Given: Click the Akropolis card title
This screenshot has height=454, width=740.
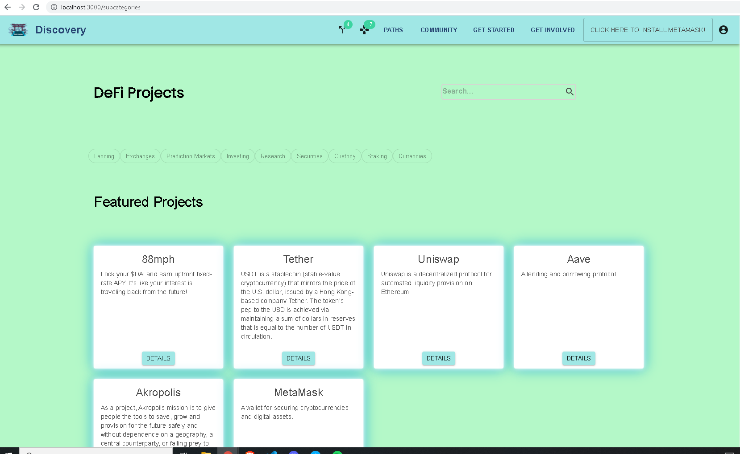Looking at the screenshot, I should tap(158, 393).
